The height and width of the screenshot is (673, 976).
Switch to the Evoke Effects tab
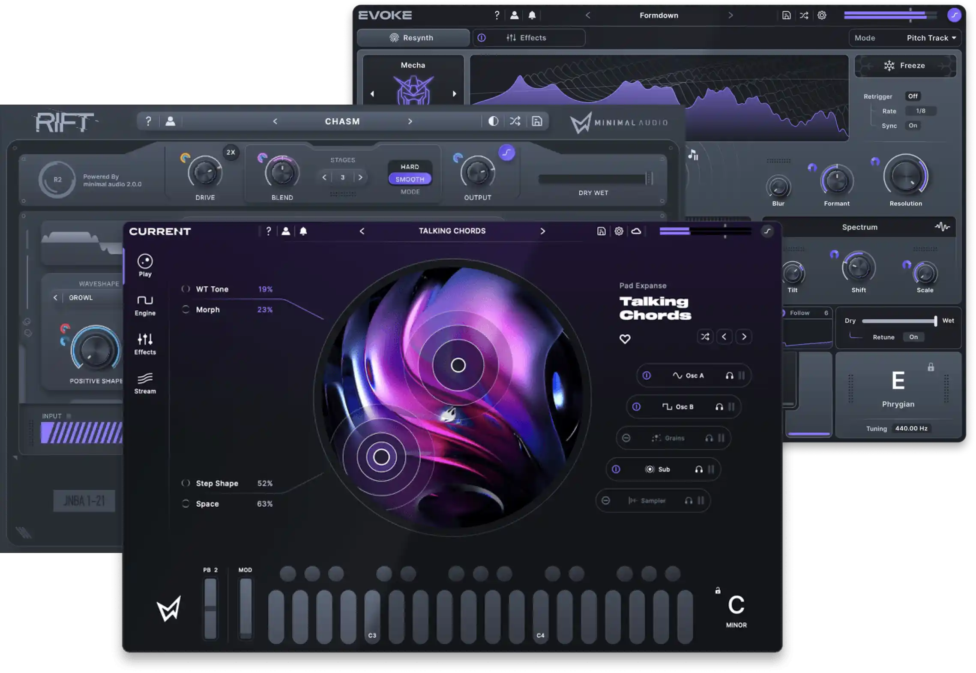[533, 38]
